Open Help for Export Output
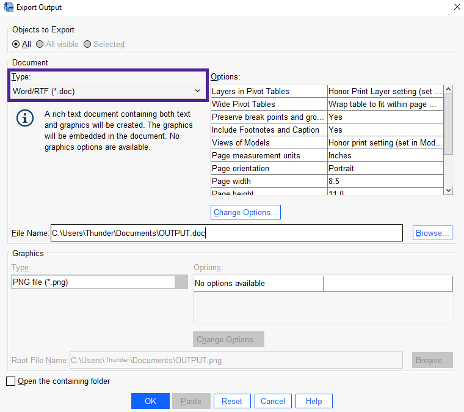The image size is (464, 412). [x=314, y=401]
